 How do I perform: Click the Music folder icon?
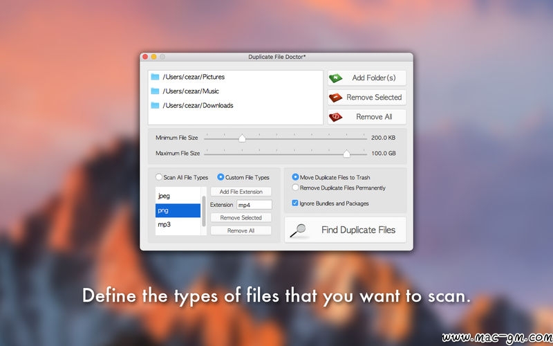[x=155, y=91]
